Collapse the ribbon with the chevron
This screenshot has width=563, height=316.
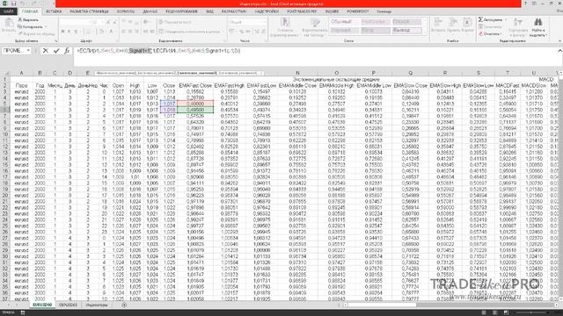point(559,41)
